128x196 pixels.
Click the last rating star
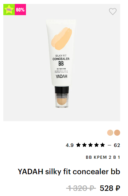[102, 145]
